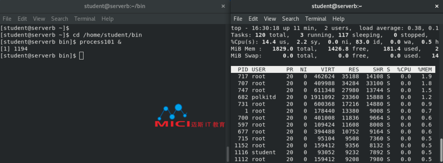
Task: Click the student user on PID 1116 row
Action: point(263,152)
